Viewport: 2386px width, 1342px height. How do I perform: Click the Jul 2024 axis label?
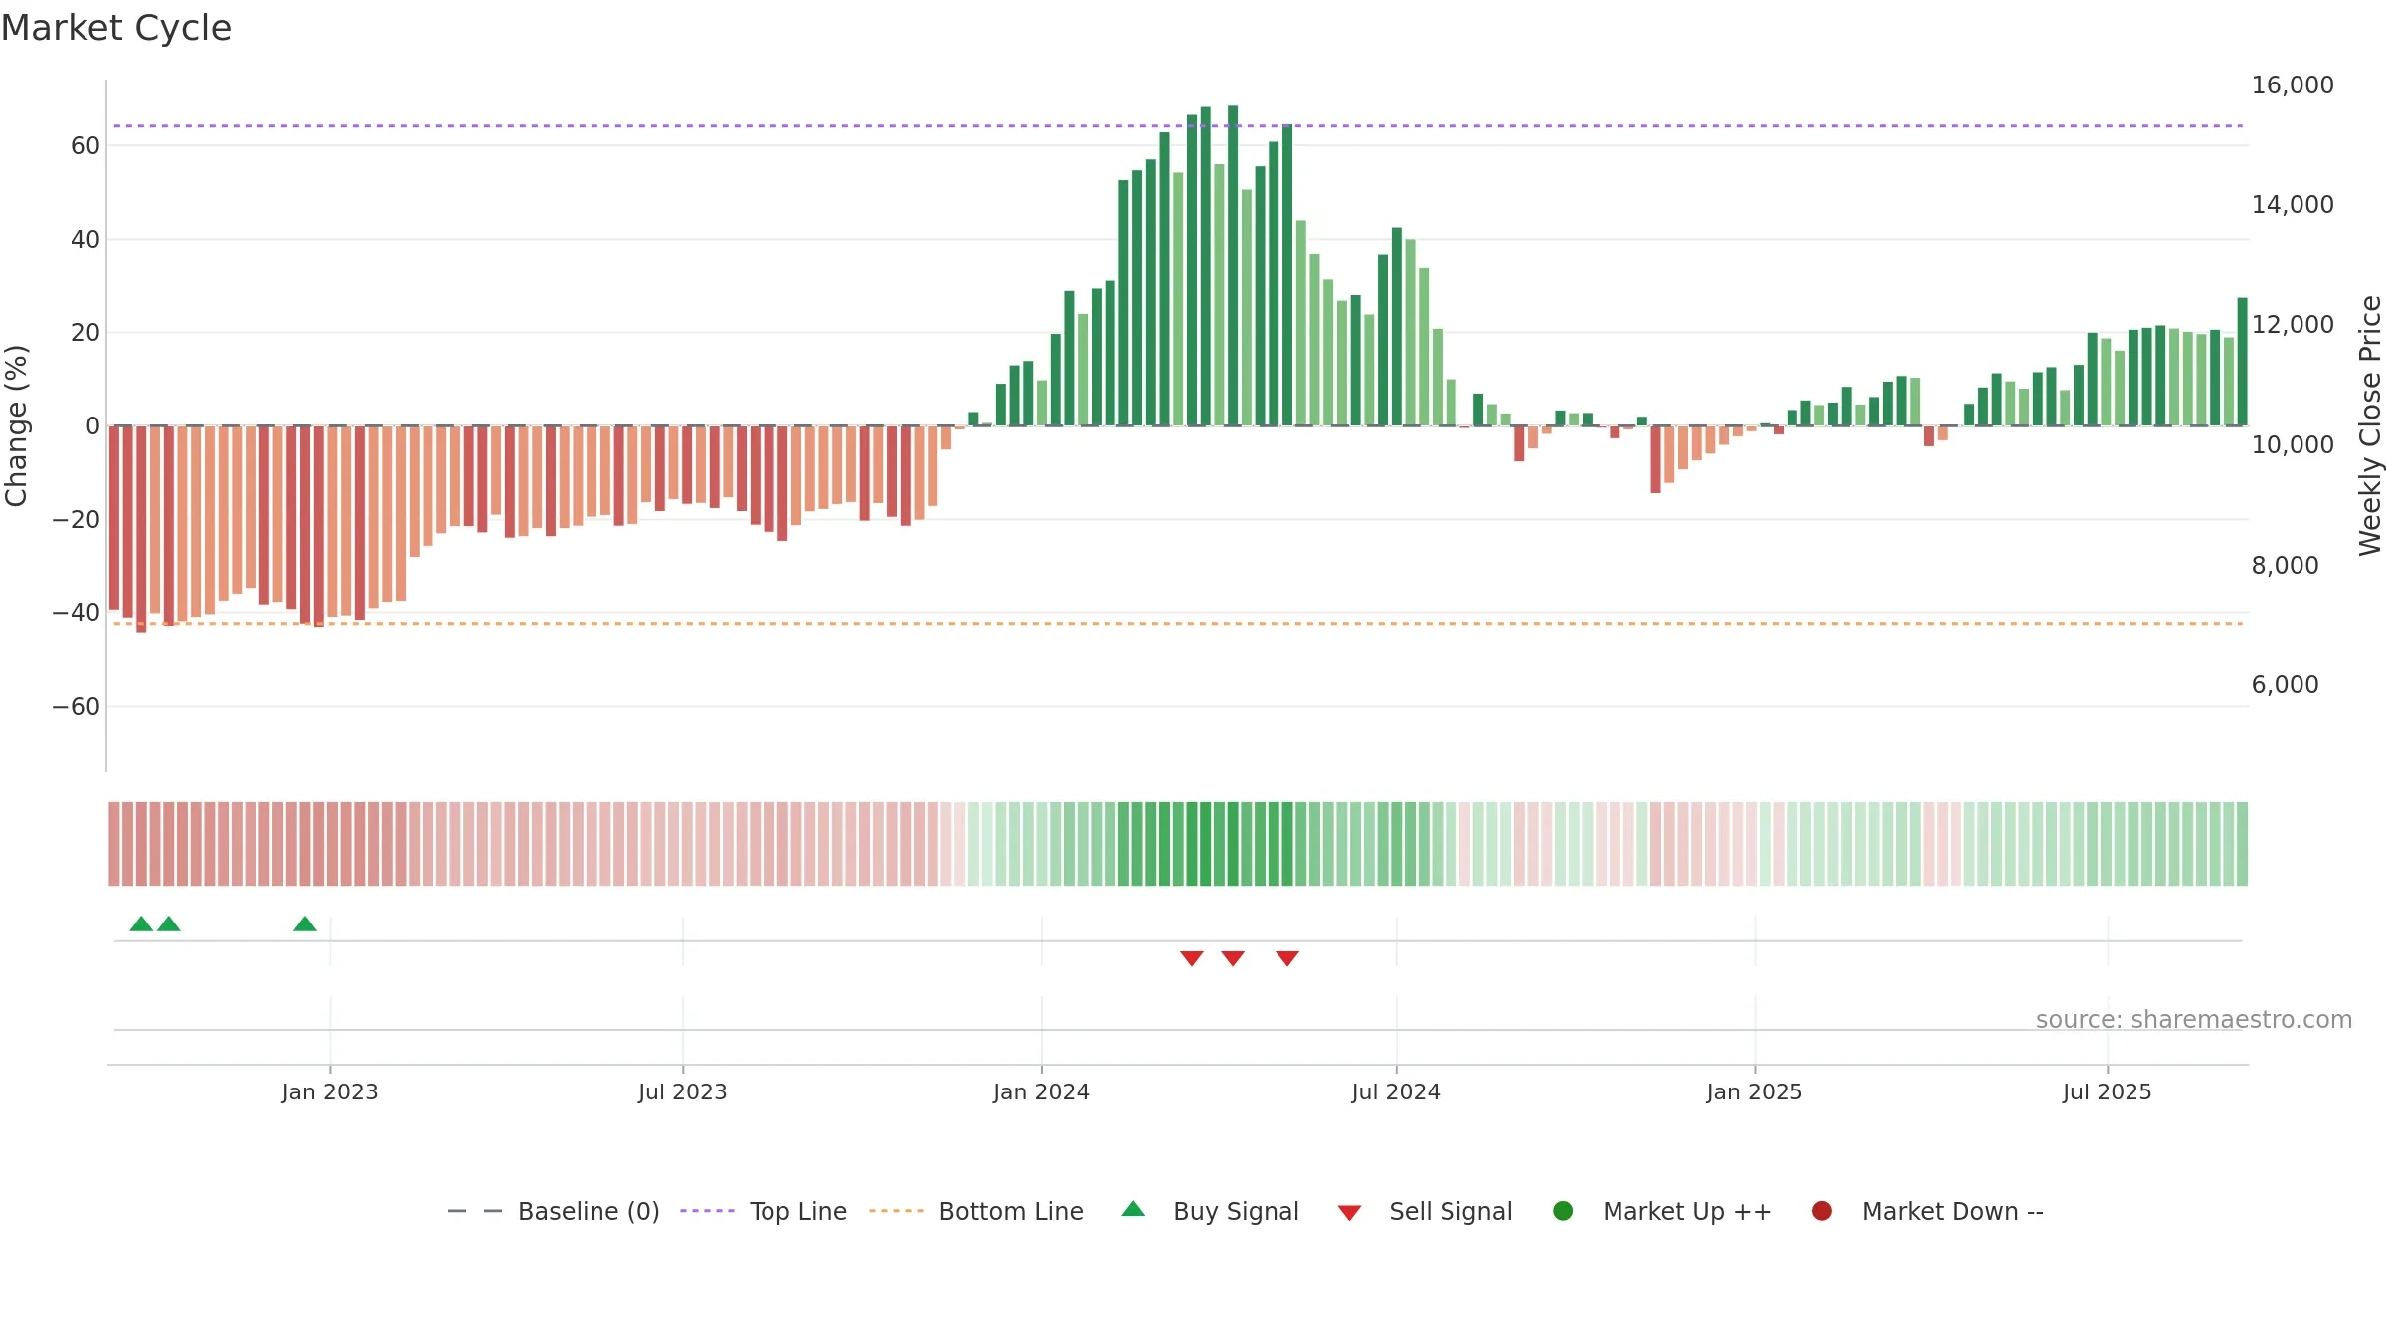pyautogui.click(x=1396, y=1092)
